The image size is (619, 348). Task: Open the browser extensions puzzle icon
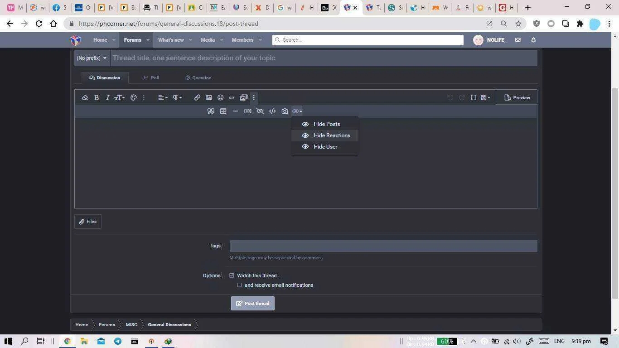(580, 24)
